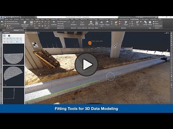The height and width of the screenshot is (129, 173).
Task: Open the Deviation tool
Action: tap(82, 23)
